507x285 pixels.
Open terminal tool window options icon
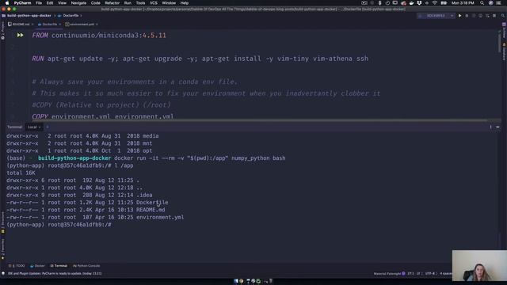(x=490, y=127)
